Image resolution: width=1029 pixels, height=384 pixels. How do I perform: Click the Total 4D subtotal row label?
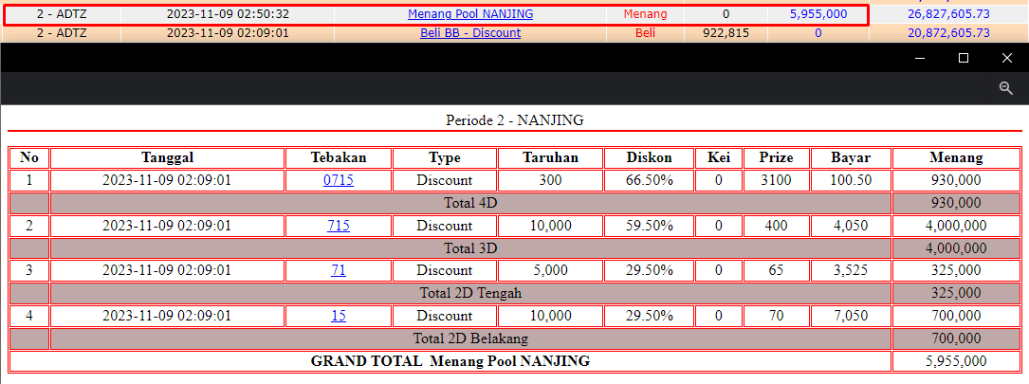click(470, 203)
